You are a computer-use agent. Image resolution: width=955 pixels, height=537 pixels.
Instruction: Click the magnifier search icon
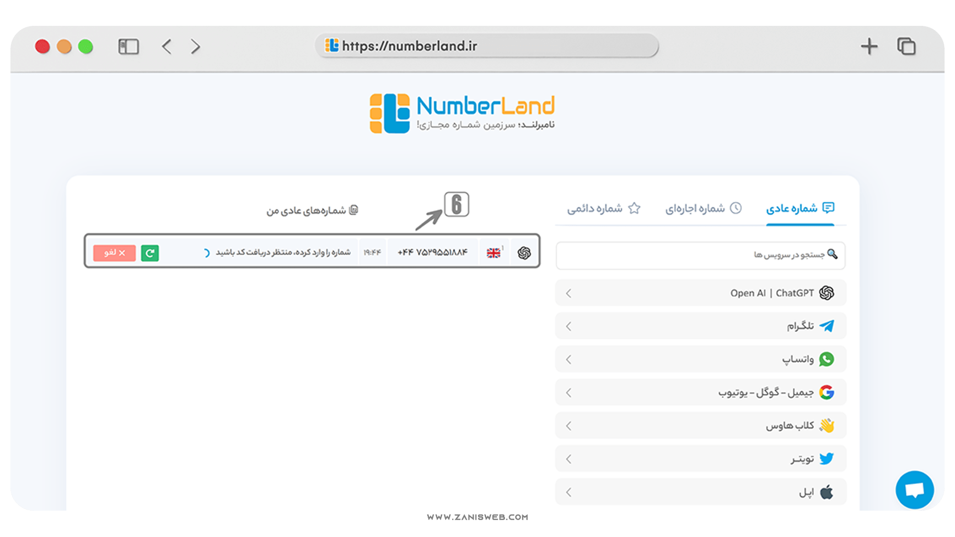coord(832,255)
